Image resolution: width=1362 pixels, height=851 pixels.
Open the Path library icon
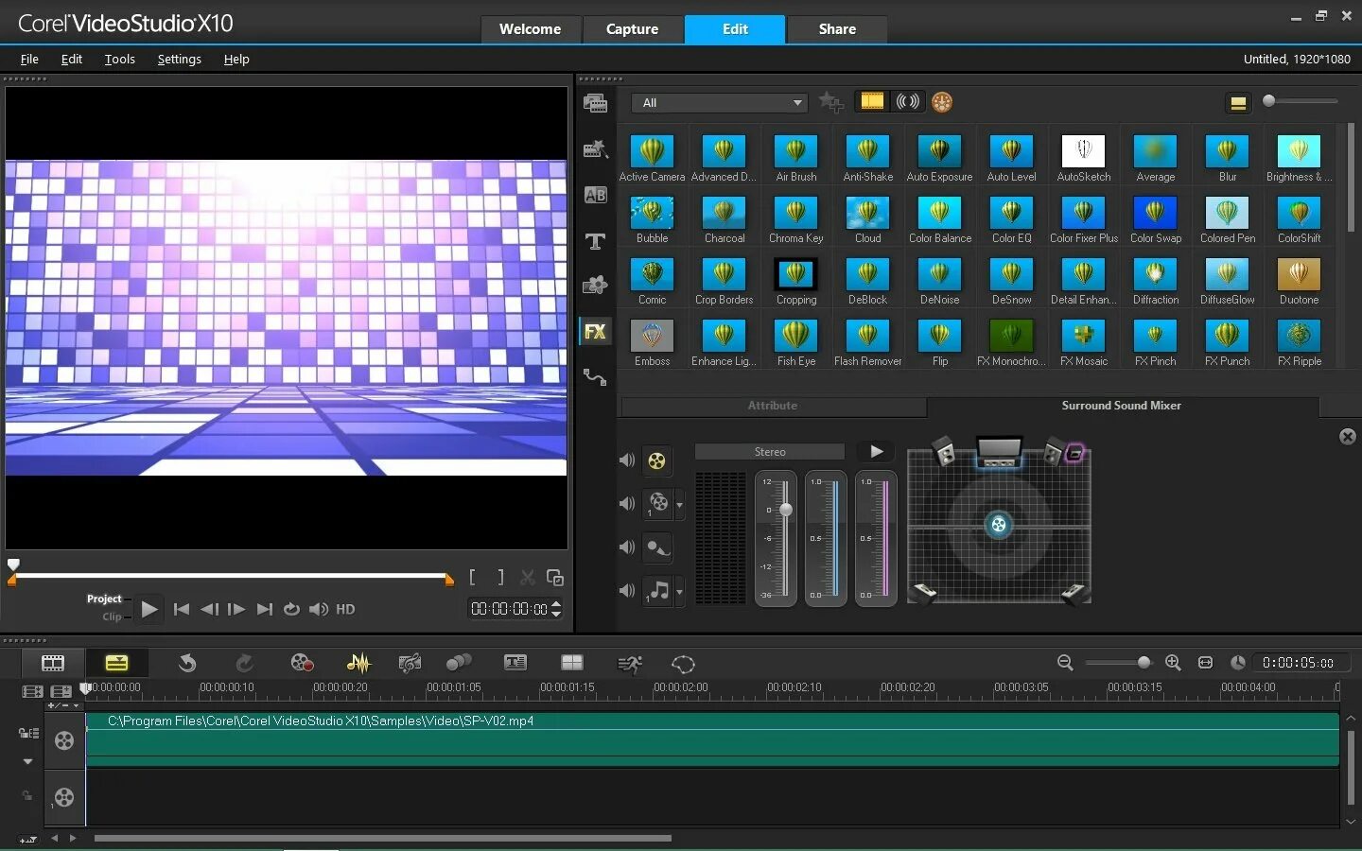pyautogui.click(x=595, y=377)
